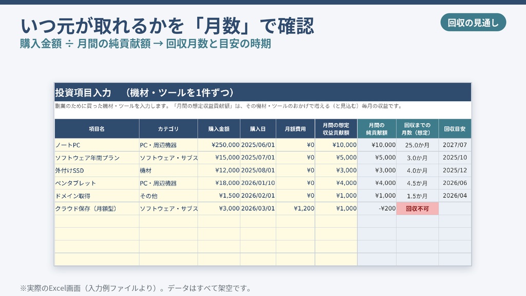Image resolution: width=526 pixels, height=296 pixels.
Task: Select the 2027/07 payback target cell
Action: tap(455, 145)
